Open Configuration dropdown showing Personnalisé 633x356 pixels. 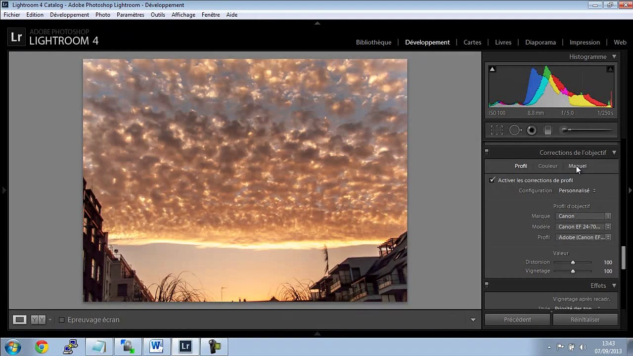click(577, 190)
